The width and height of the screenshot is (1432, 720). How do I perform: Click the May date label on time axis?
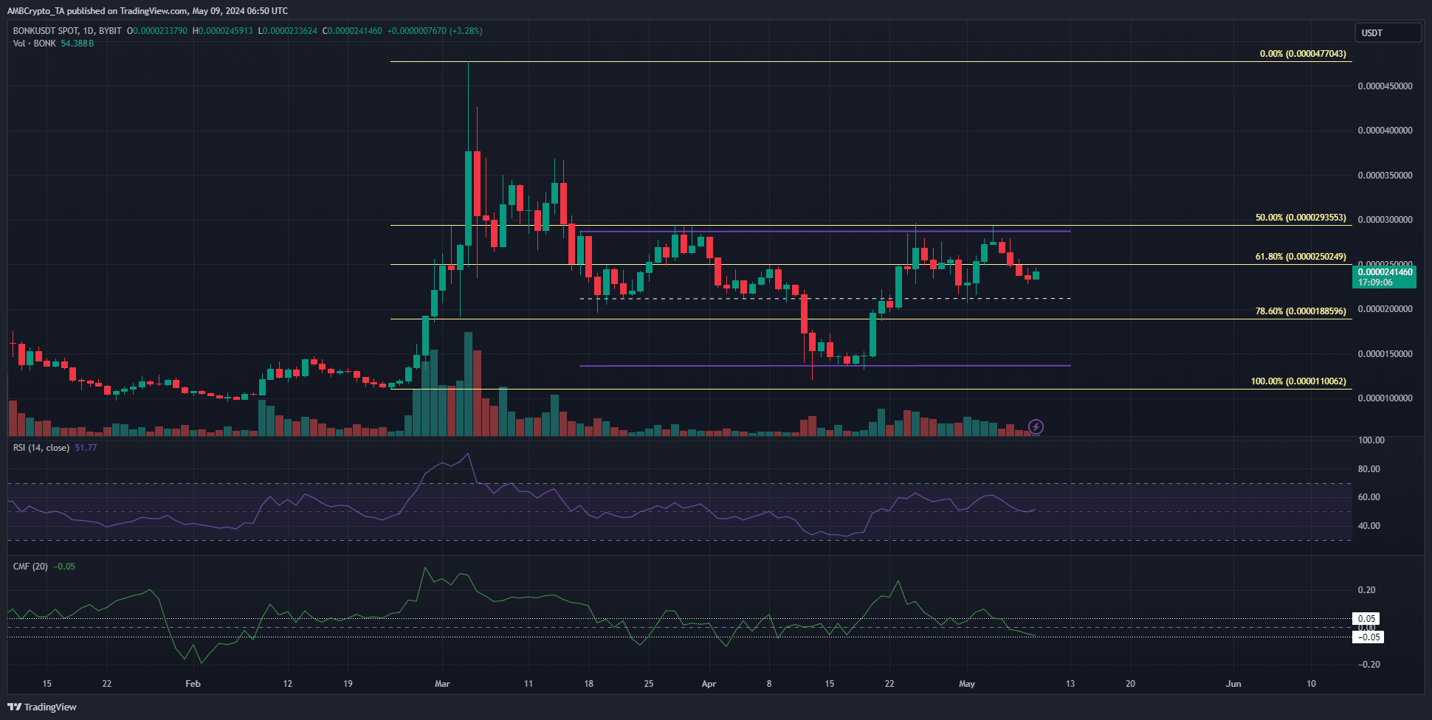coord(967,684)
